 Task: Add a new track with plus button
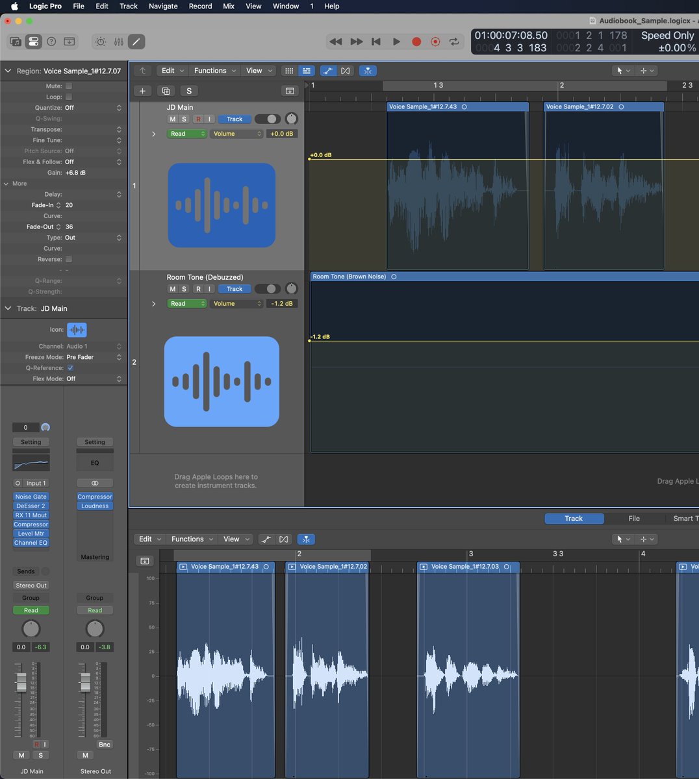[142, 91]
